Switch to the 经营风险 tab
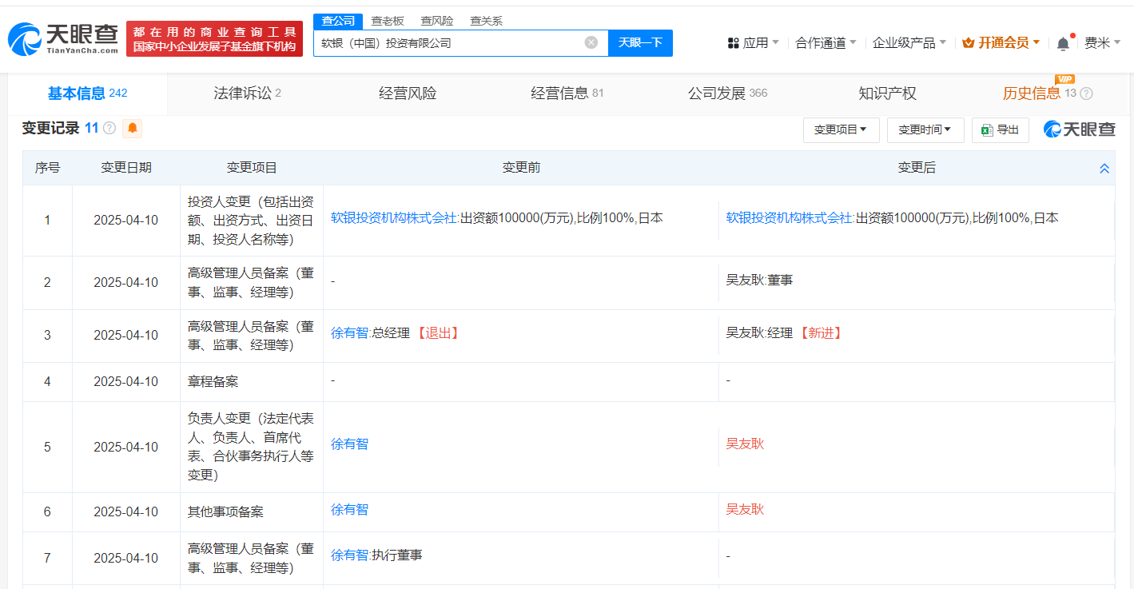 [408, 94]
